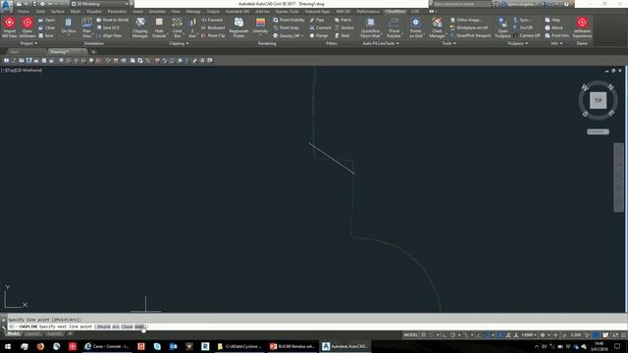Screen dimensions: 628x353
Task: Open the Intensity rendering option
Action: (260, 26)
